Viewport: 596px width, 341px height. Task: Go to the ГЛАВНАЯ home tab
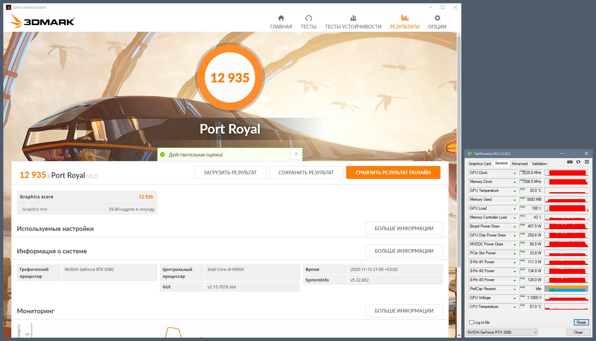[x=281, y=22]
